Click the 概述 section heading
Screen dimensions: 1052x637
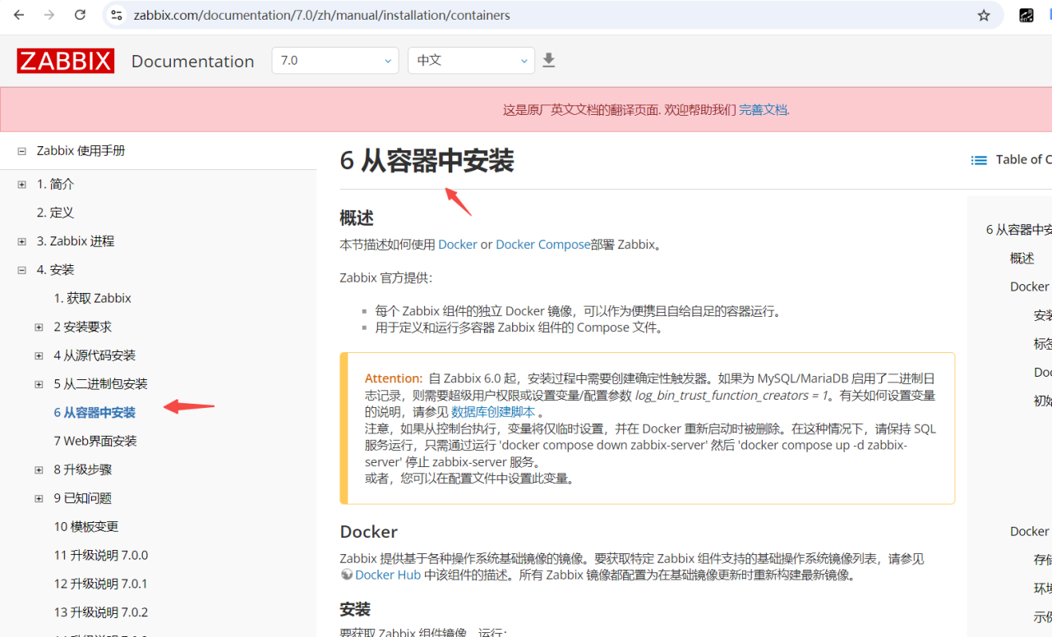click(x=357, y=218)
